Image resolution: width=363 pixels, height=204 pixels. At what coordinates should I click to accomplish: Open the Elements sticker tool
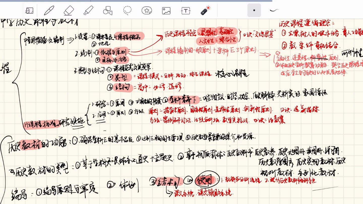click(147, 11)
